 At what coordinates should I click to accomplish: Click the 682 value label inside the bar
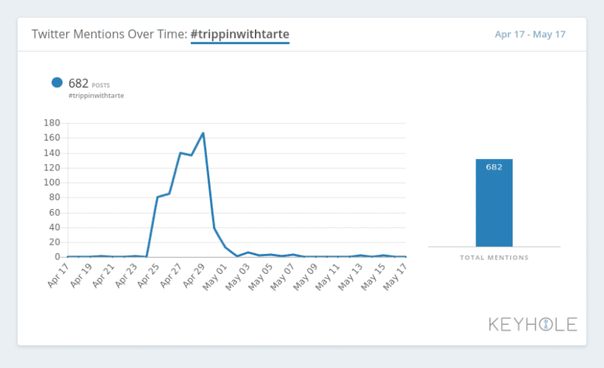[x=494, y=167]
